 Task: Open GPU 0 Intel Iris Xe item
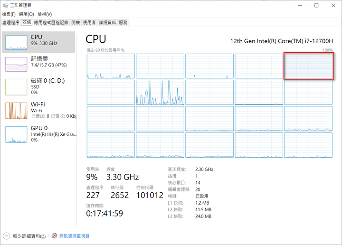click(x=38, y=134)
